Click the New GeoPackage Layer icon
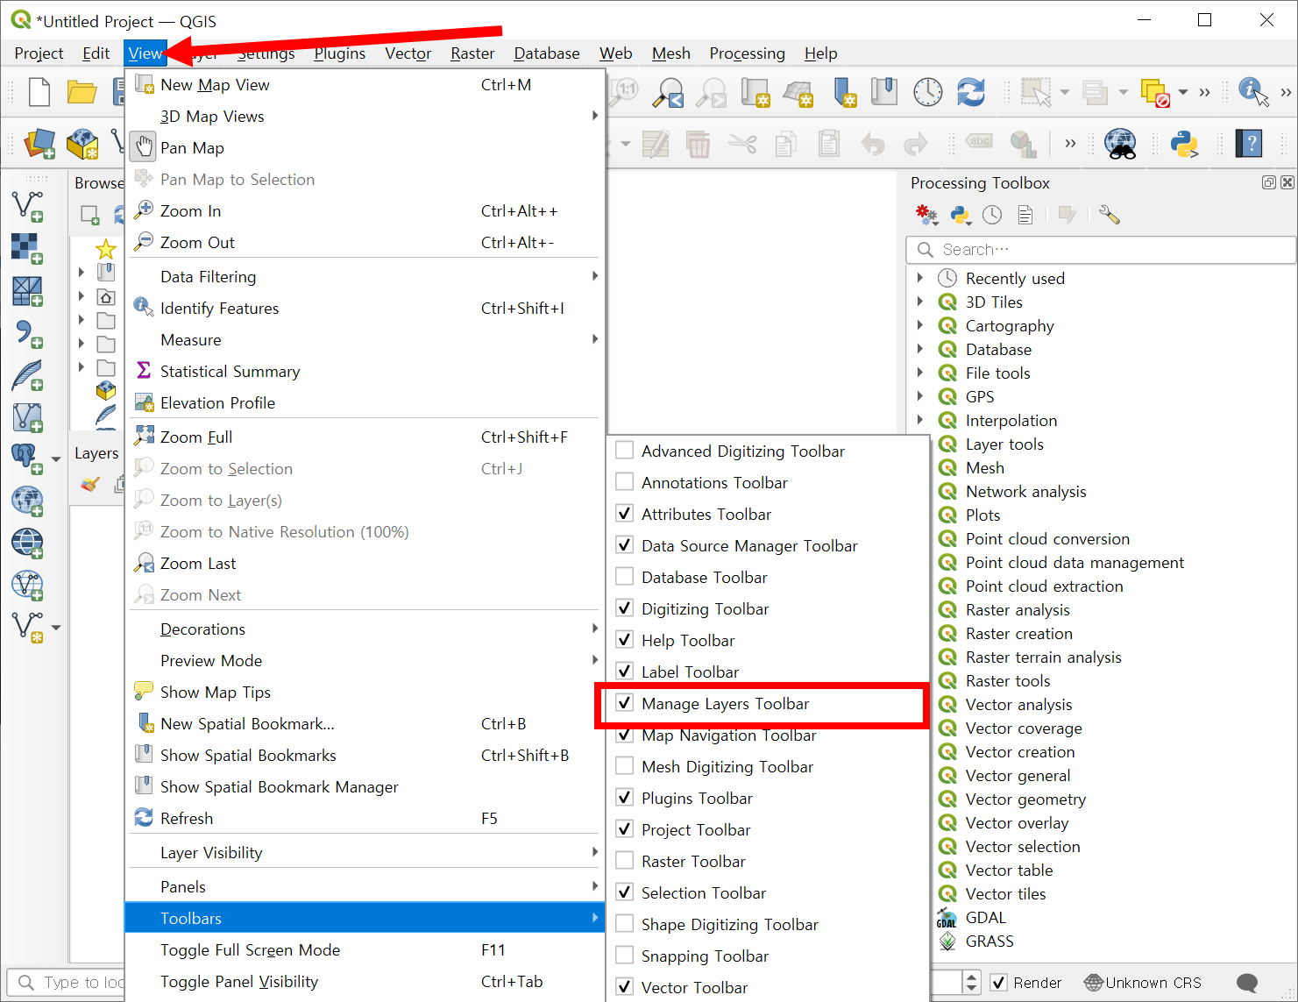Screen dimensions: 1298x1002 pyautogui.click(x=82, y=144)
